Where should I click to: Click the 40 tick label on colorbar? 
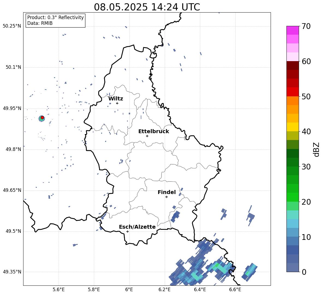coord(306,132)
